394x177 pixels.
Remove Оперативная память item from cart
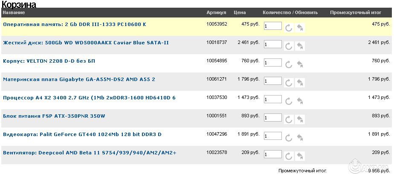click(300, 28)
